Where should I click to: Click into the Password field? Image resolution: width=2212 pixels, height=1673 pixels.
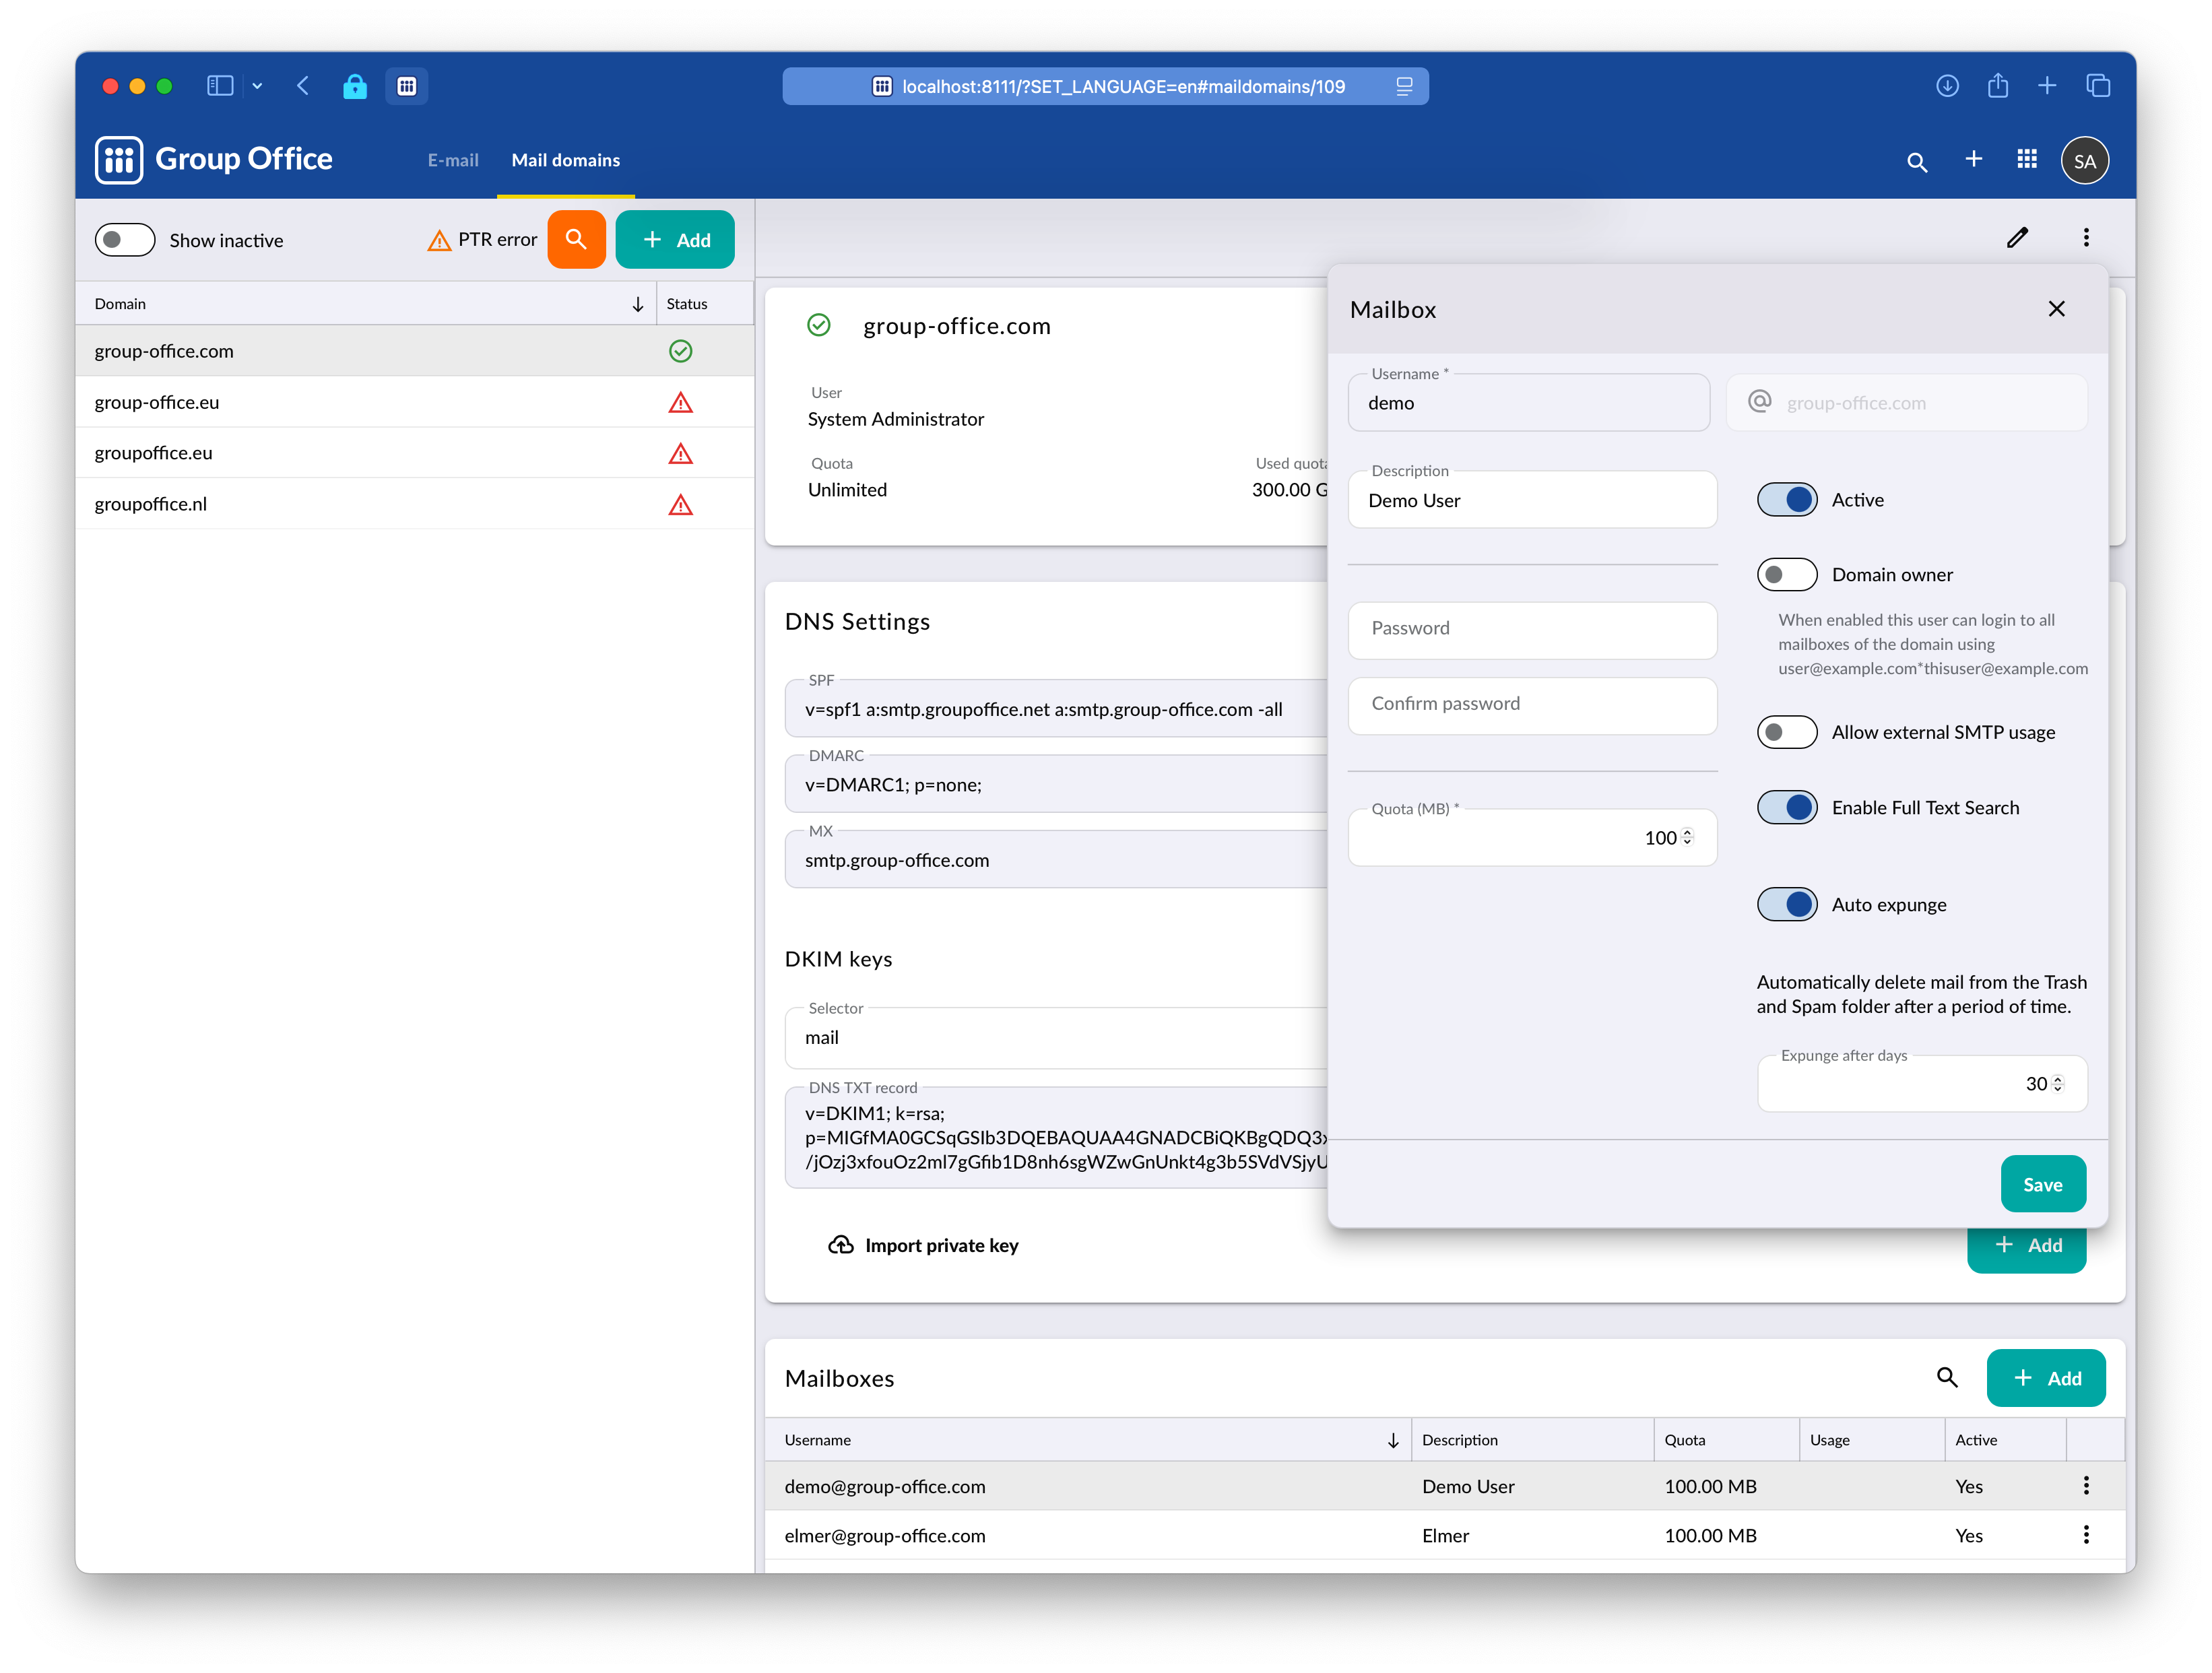(1531, 629)
